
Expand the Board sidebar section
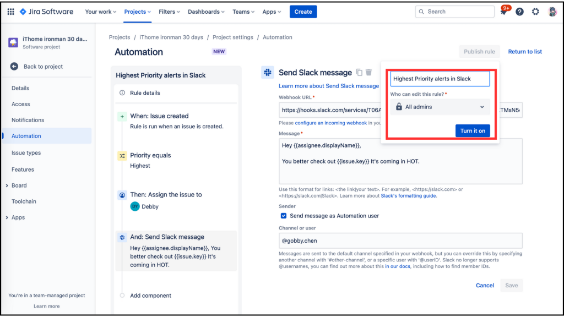pos(7,185)
